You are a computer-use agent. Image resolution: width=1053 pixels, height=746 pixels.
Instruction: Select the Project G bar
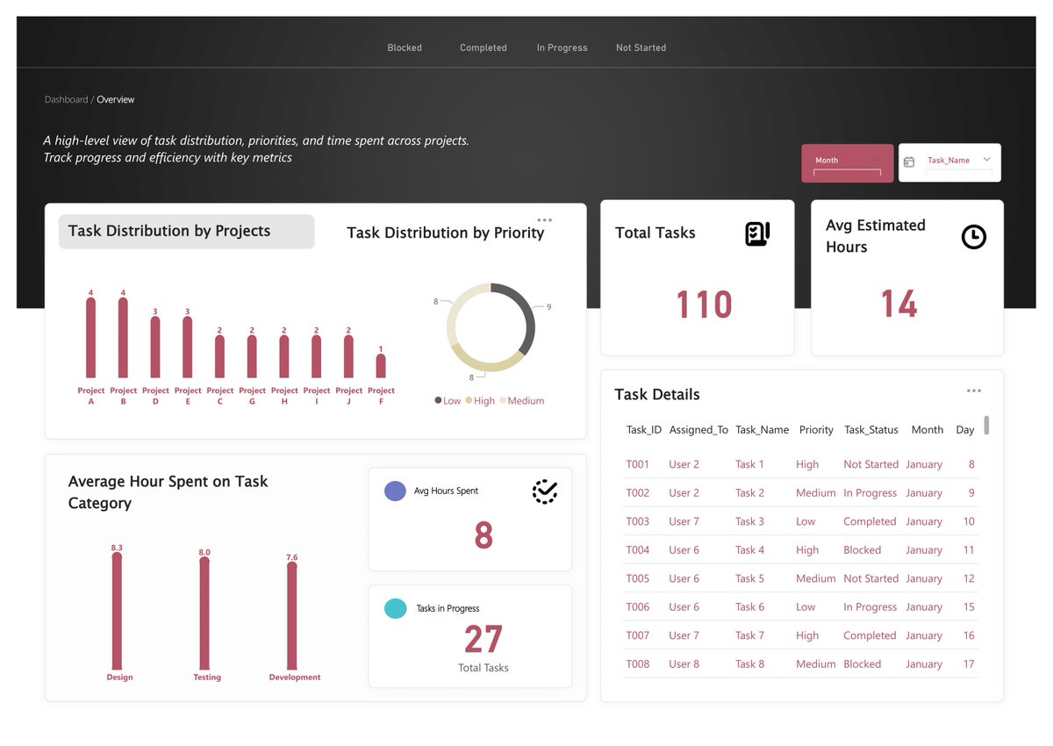coord(252,357)
